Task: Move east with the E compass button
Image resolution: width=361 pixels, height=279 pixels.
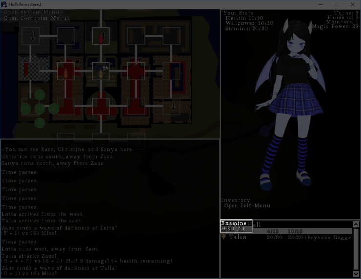Action: [54, 109]
